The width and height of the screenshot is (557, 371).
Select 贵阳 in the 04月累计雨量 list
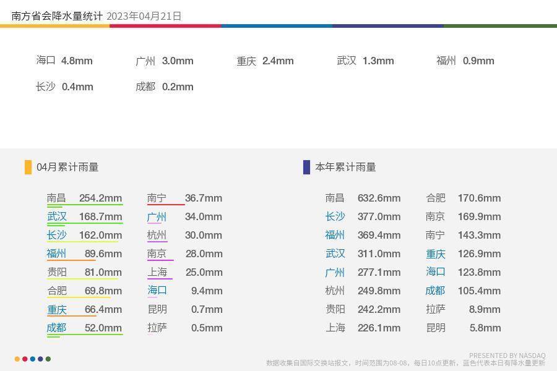57,272
